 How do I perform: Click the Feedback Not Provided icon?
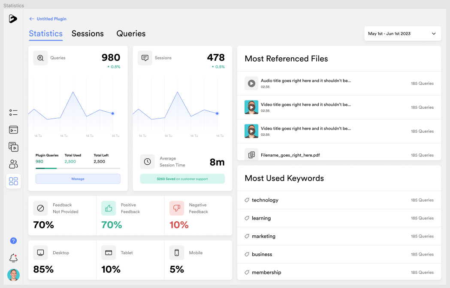coord(40,208)
